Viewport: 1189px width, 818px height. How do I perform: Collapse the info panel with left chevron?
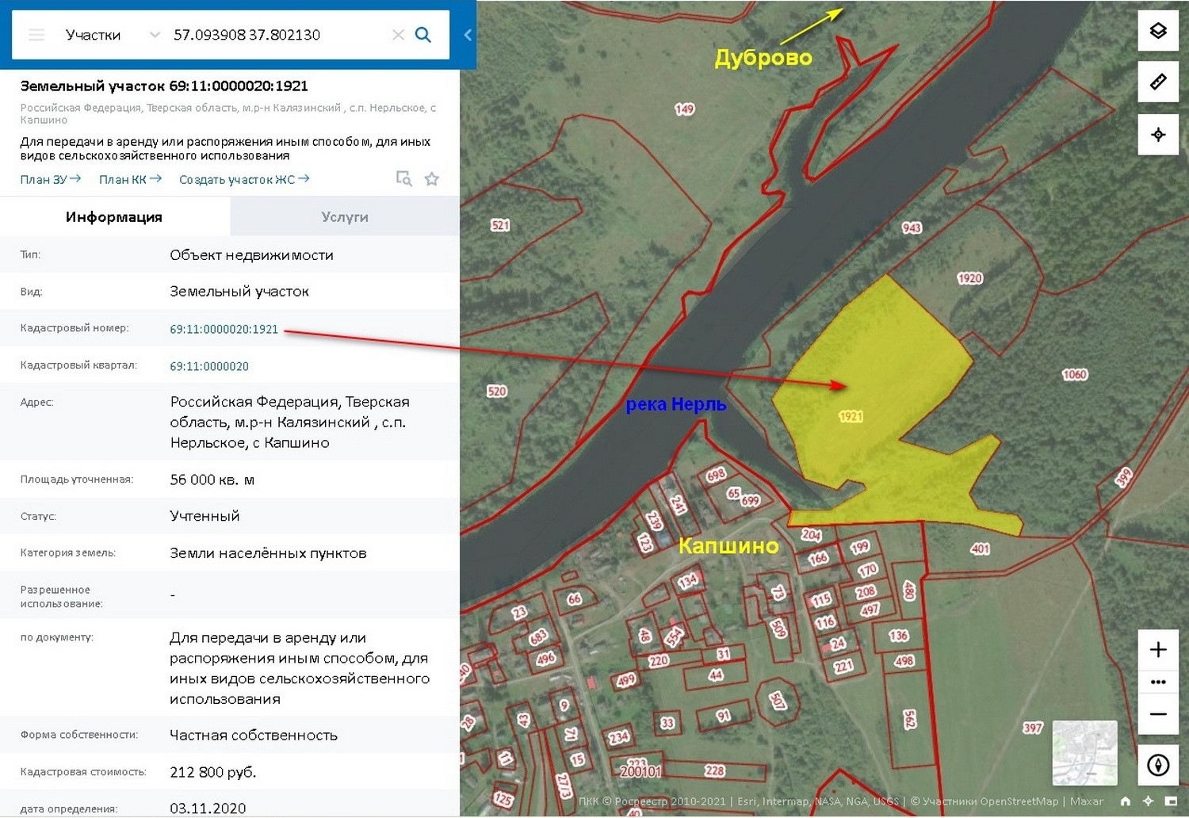tap(468, 35)
